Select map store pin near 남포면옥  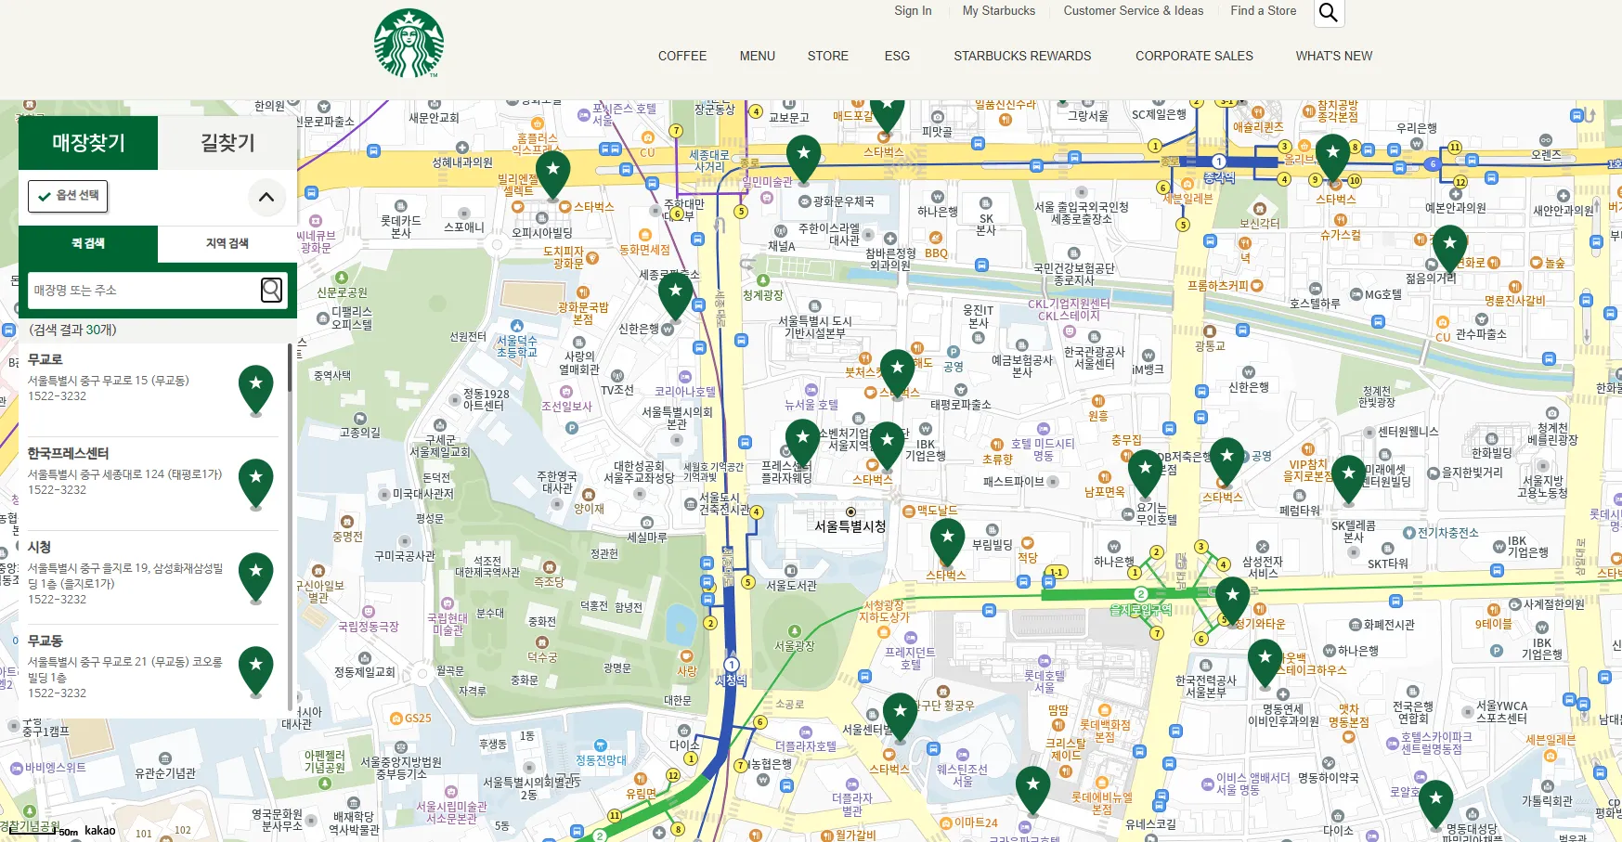coord(1146,474)
